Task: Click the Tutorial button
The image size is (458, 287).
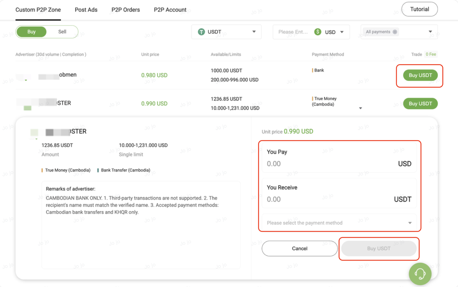Action: (419, 9)
